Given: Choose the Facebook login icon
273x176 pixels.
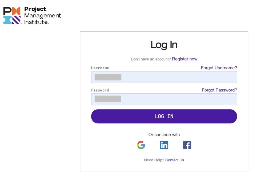Looking at the screenshot, I should coord(187,145).
